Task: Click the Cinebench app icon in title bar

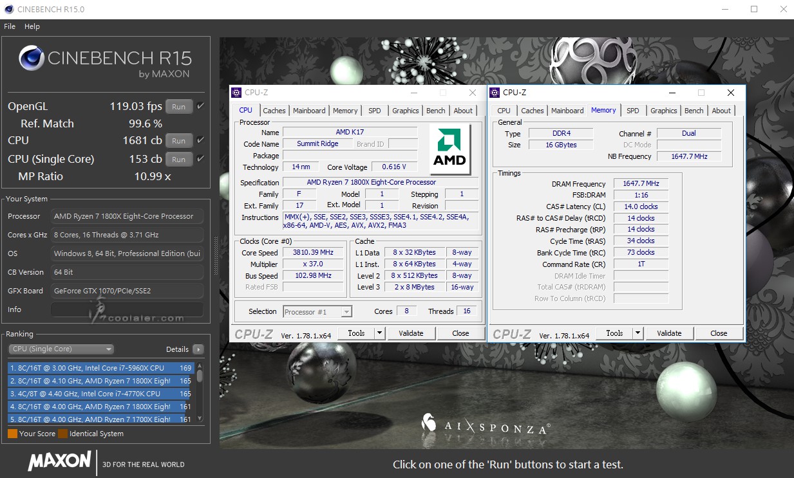Action: [x=9, y=9]
